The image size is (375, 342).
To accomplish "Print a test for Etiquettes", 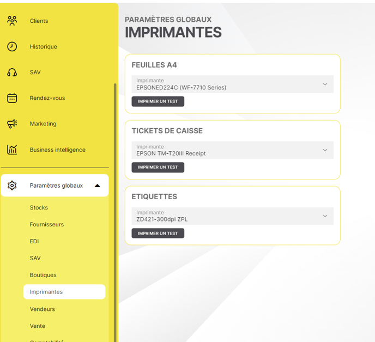I will point(158,233).
